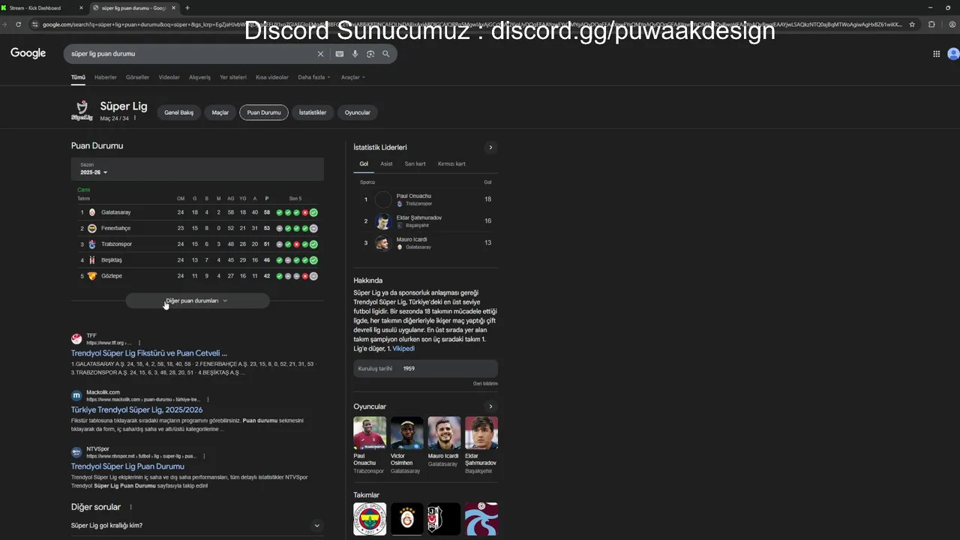Image resolution: width=960 pixels, height=540 pixels.
Task: Switch to the Asist statistics tab
Action: pyautogui.click(x=386, y=163)
